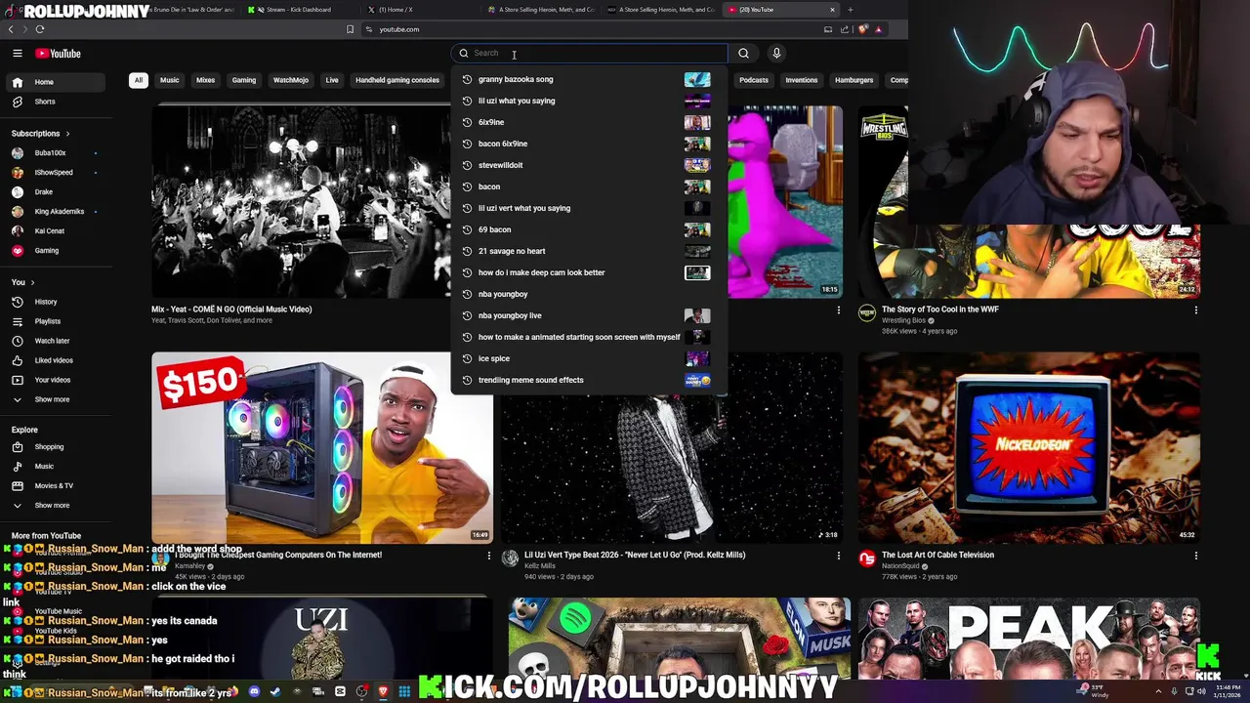Open more options for Lil Uzi Type Beat

click(x=838, y=556)
